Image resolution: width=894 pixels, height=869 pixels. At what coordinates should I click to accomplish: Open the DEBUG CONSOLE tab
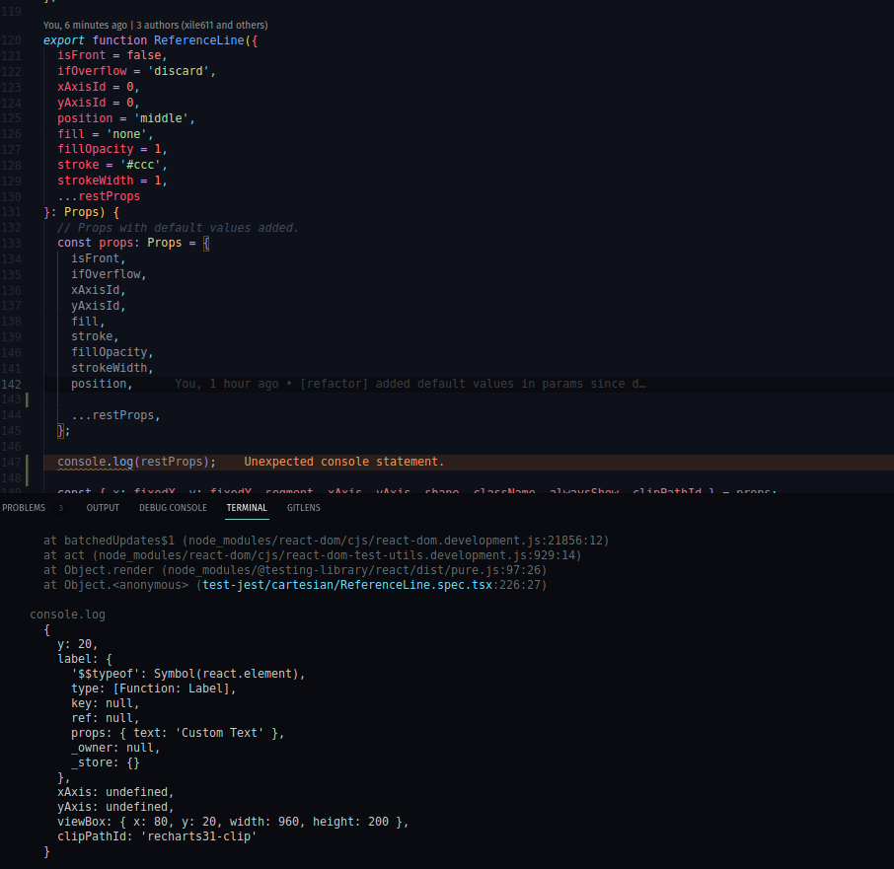[173, 508]
